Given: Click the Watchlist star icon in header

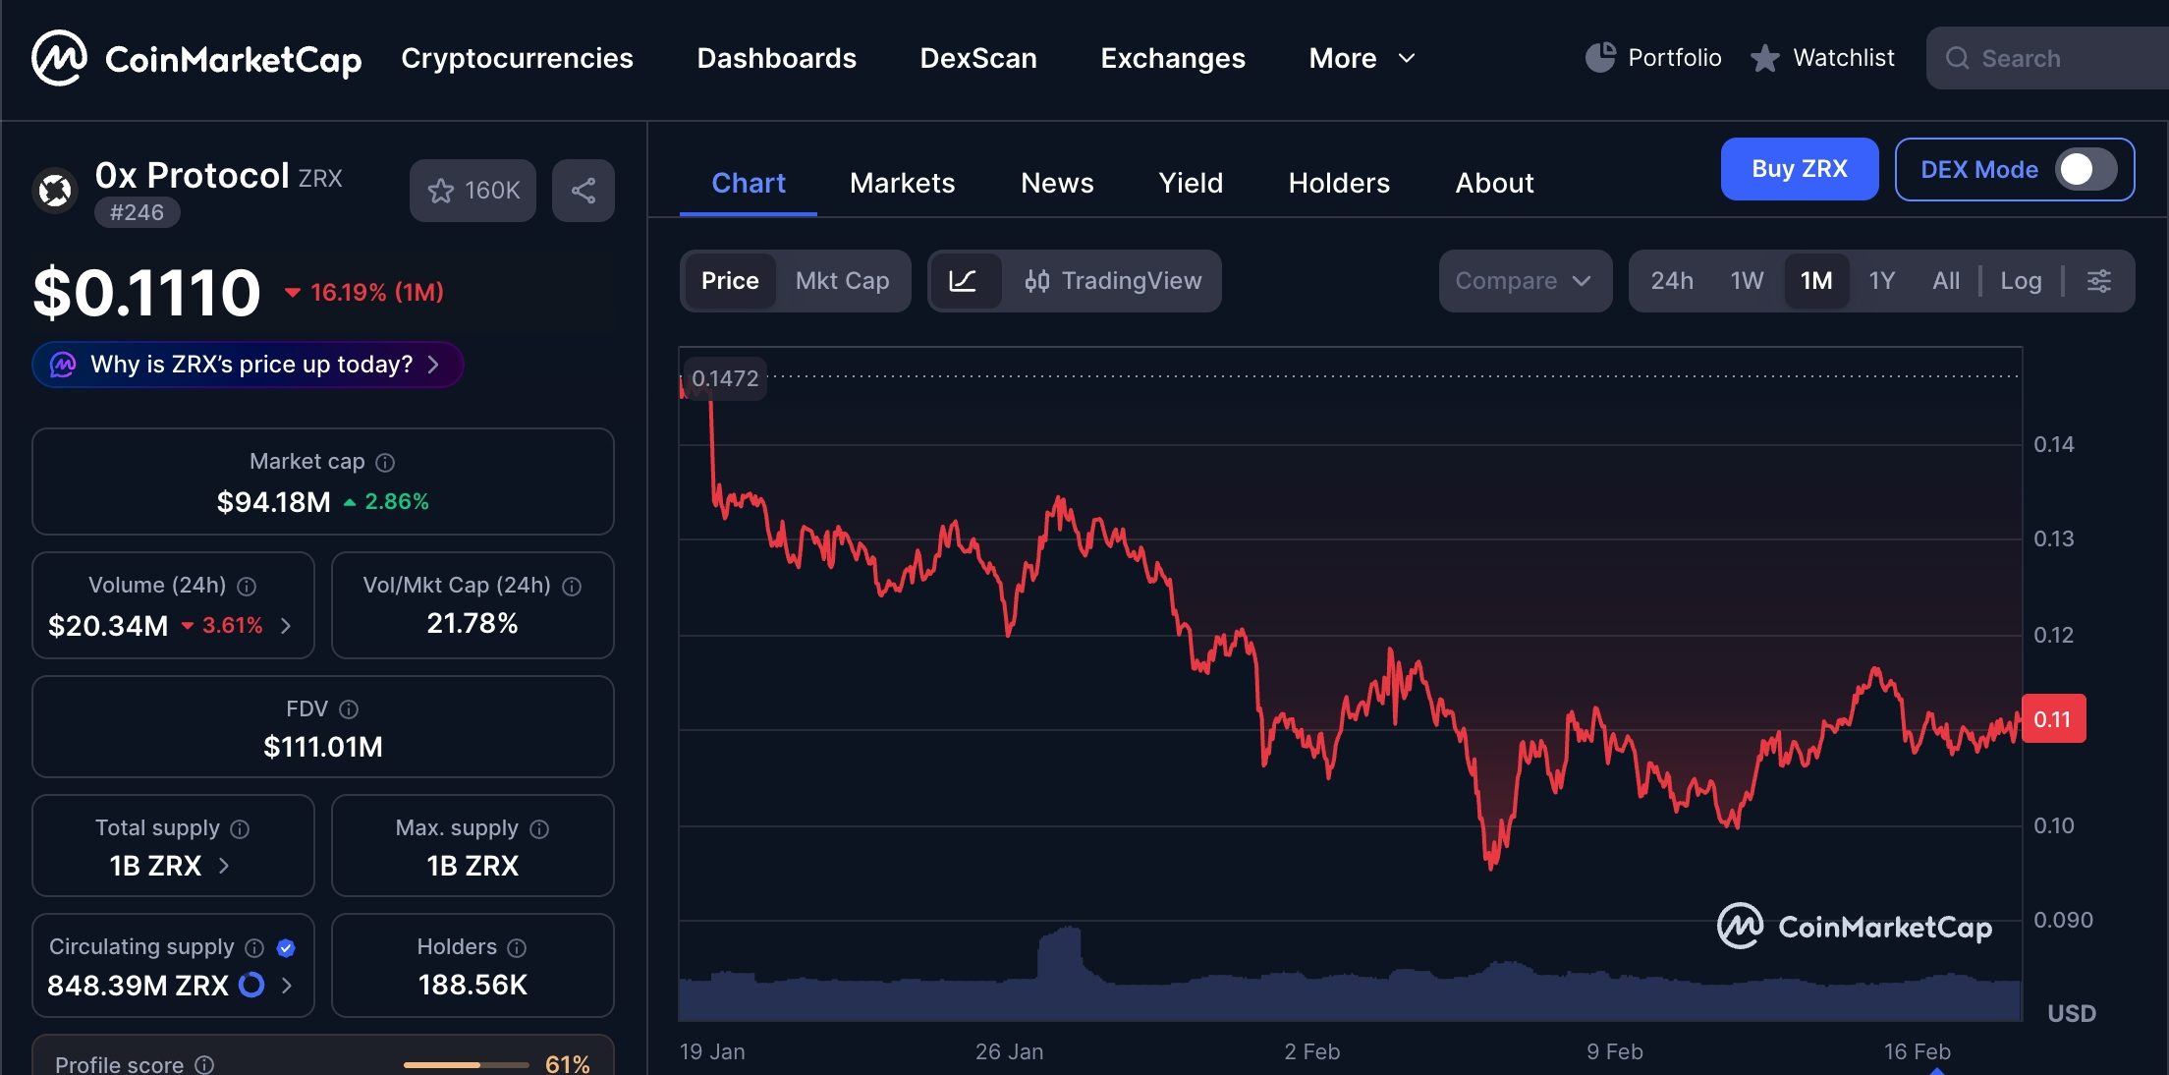Looking at the screenshot, I should pos(1765,58).
